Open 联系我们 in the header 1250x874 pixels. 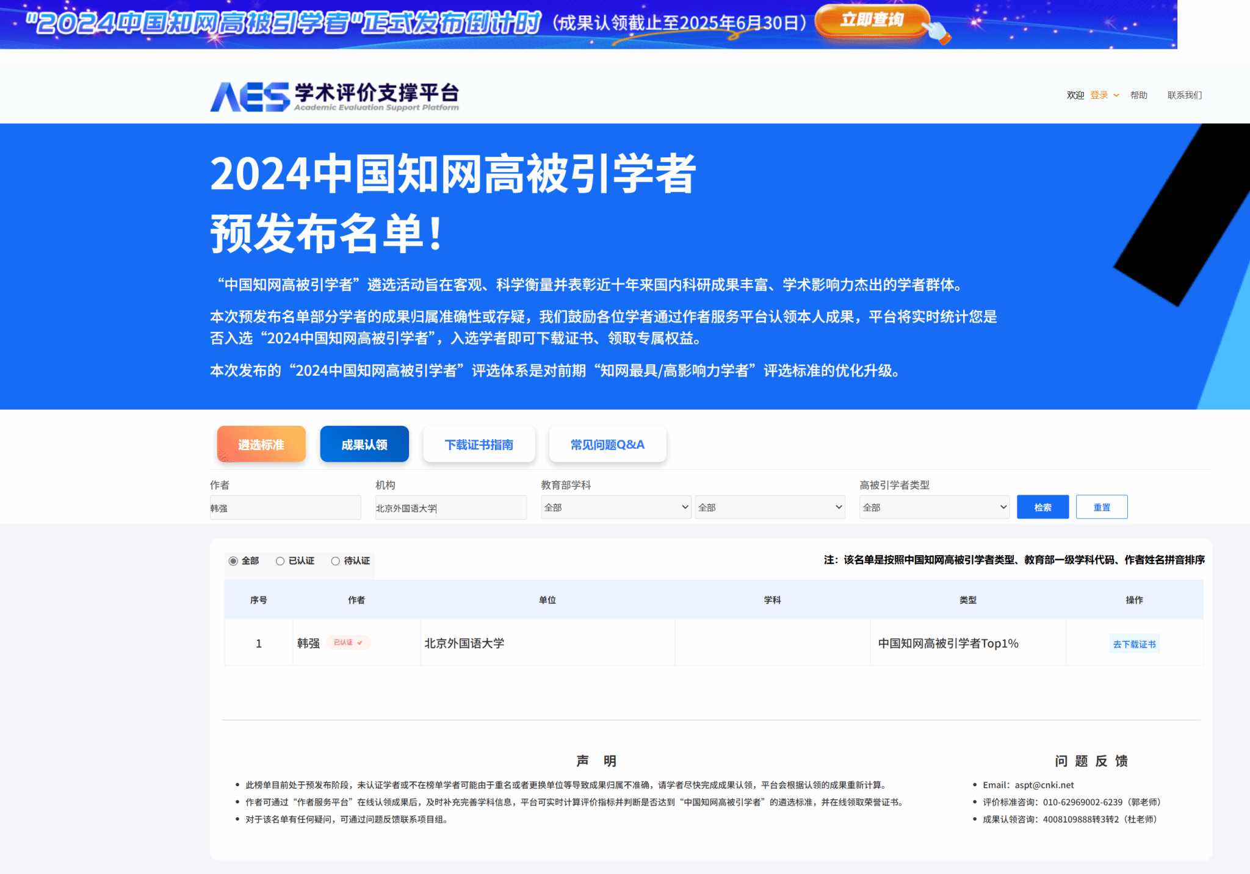tap(1184, 95)
